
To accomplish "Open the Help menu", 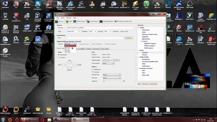I will tap(75, 18).
